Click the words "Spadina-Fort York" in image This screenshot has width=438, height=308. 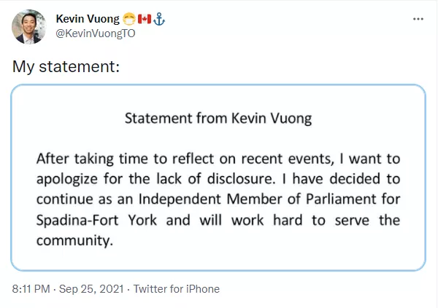coord(96,221)
